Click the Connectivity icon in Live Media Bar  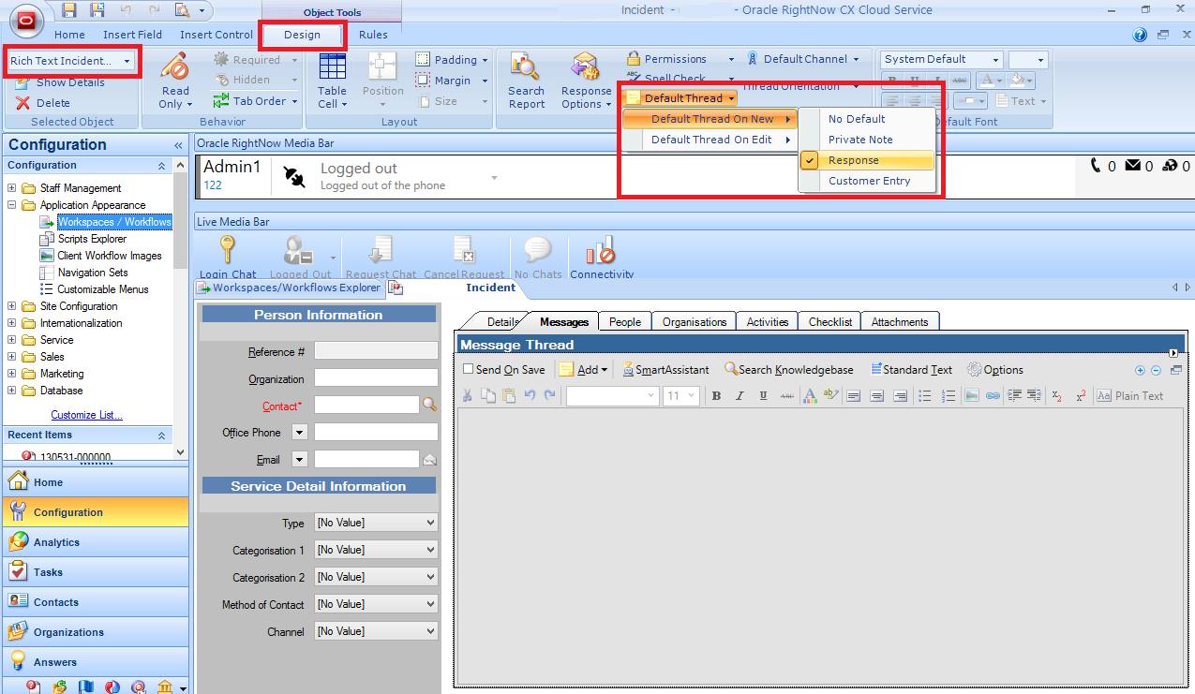click(600, 255)
